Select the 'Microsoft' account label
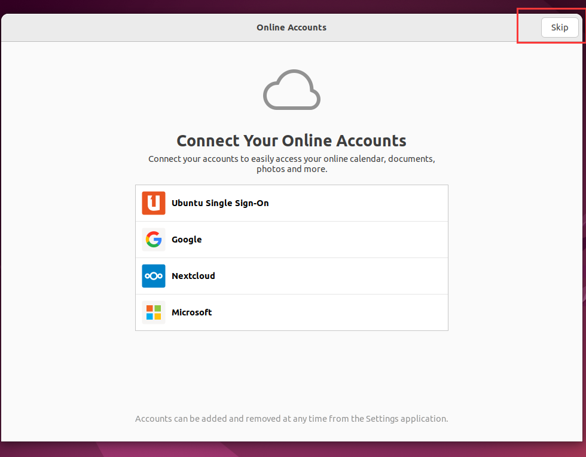The width and height of the screenshot is (586, 457). click(191, 312)
